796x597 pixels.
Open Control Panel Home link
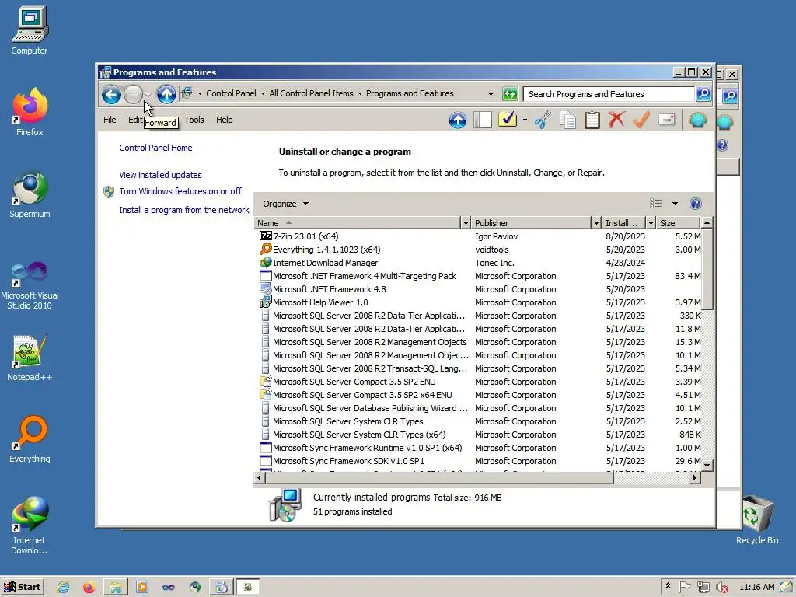155,148
